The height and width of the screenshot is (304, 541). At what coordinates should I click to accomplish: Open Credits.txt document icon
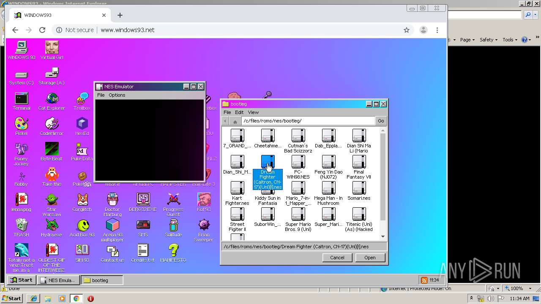pos(143,253)
